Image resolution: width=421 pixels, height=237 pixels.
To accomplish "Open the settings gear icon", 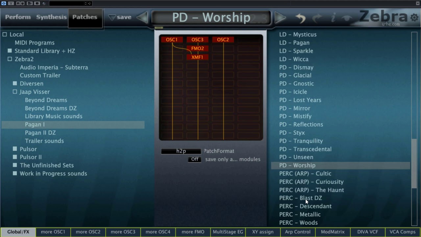I will pyautogui.click(x=414, y=17).
